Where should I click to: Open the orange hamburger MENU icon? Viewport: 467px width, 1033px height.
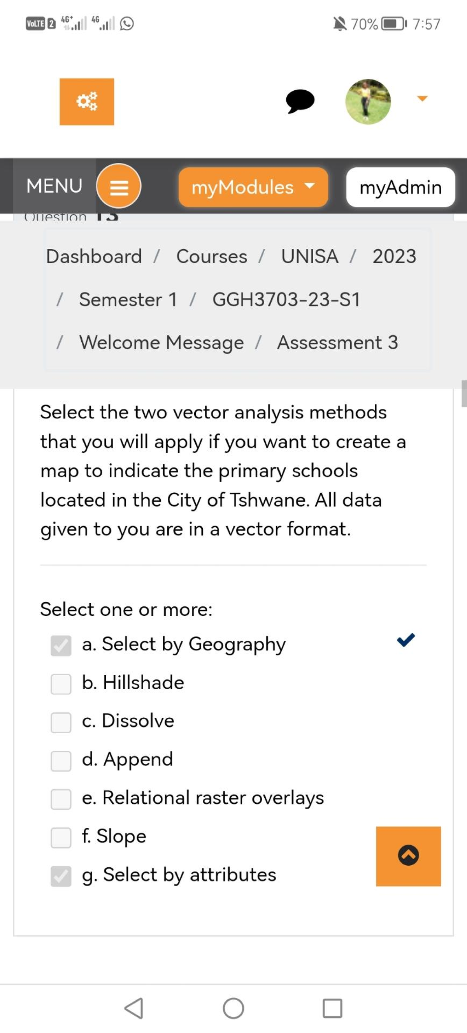pos(119,186)
